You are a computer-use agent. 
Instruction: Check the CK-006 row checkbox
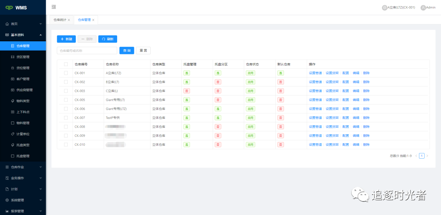coord(66,109)
